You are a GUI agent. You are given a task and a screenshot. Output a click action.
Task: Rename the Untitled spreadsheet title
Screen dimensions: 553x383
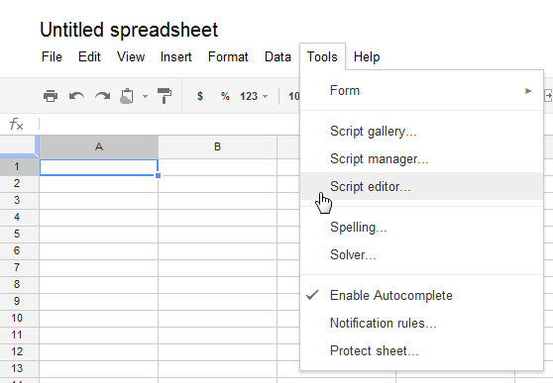click(129, 30)
